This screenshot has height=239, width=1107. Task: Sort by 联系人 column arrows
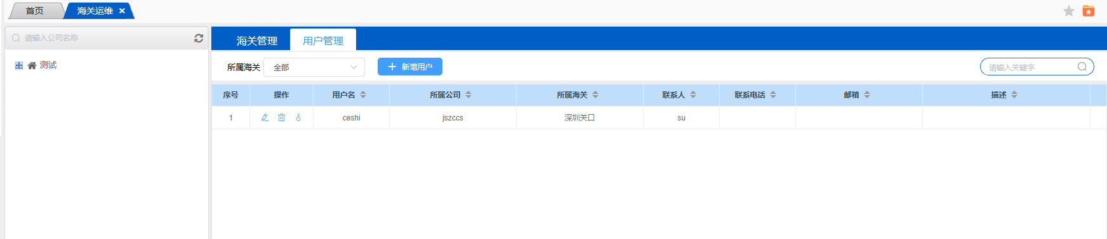(x=693, y=94)
